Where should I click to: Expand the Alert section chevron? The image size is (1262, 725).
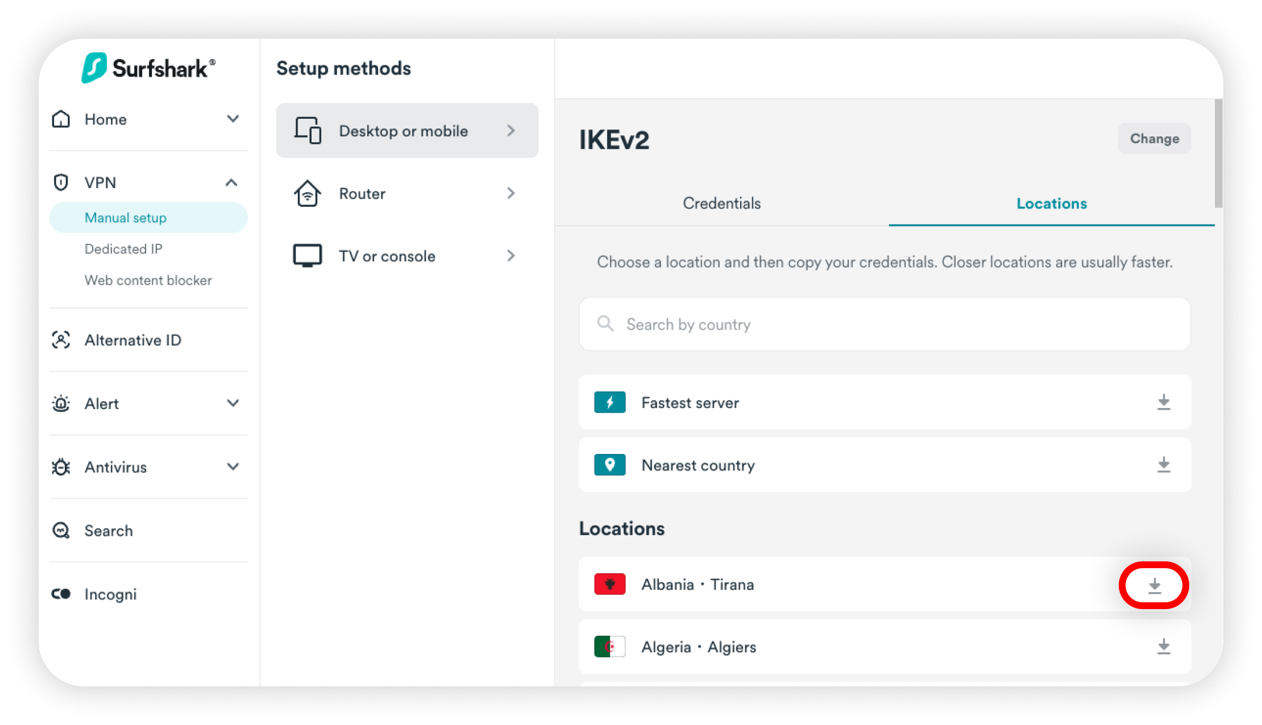[x=233, y=403]
